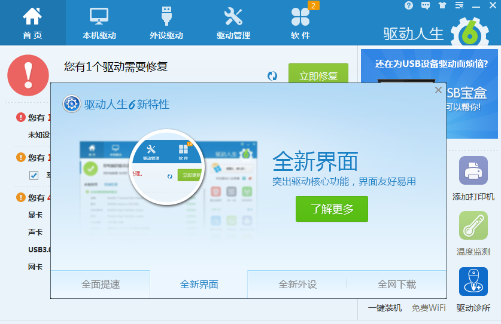Open the 驱动管理 tab
Screen dimensions: 501x324
[x=233, y=23]
